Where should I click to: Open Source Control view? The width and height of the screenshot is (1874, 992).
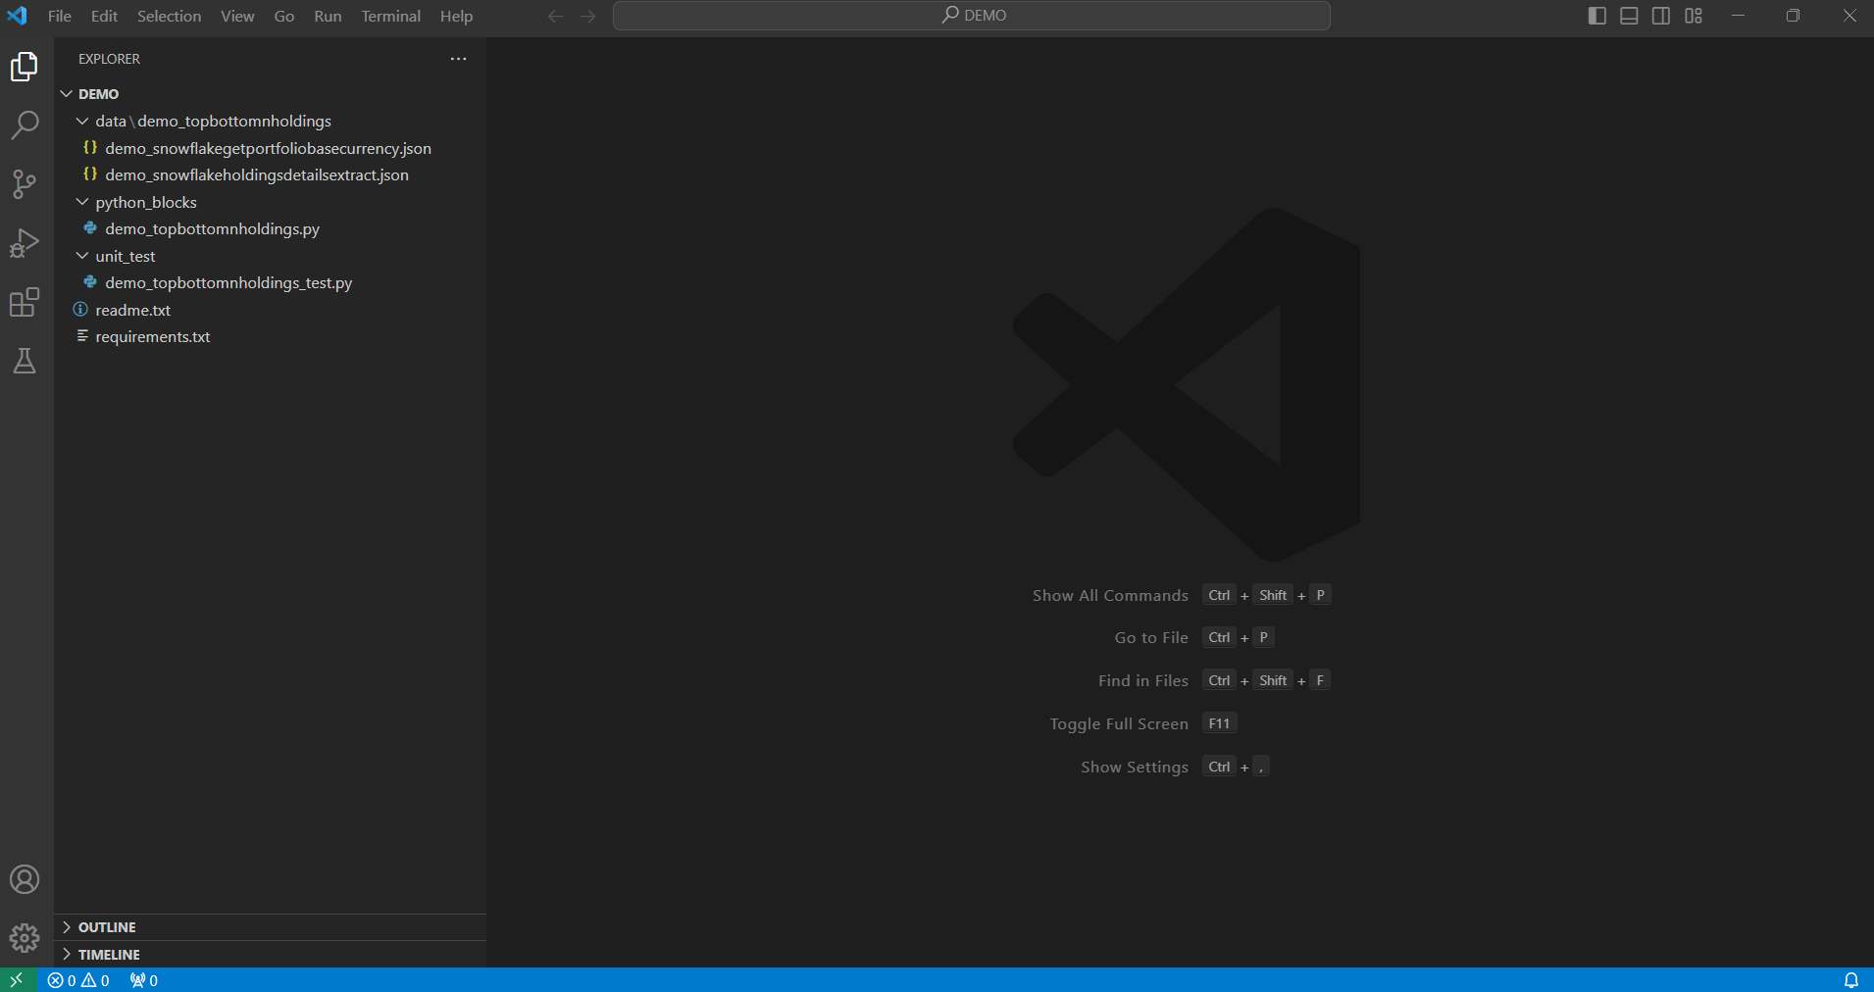pyautogui.click(x=25, y=184)
